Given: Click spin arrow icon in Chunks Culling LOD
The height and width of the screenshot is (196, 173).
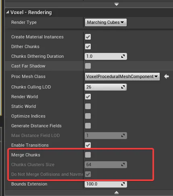Looking at the screenshot, I should [x=123, y=87].
